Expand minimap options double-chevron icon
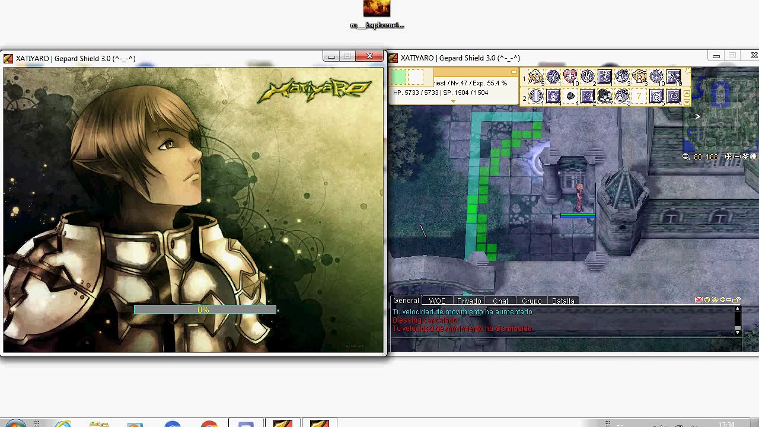Image resolution: width=759 pixels, height=427 pixels. point(745,157)
